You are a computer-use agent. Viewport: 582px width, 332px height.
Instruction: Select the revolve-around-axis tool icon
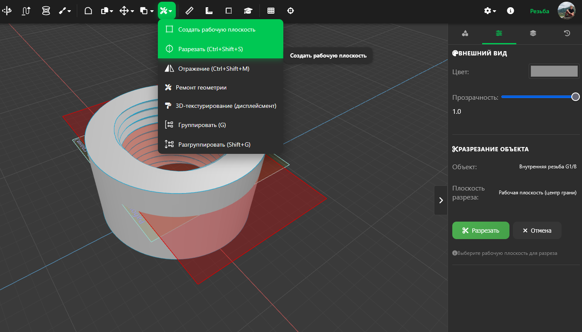(x=7, y=11)
